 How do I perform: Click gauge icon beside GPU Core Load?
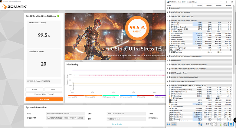tap(170, 119)
